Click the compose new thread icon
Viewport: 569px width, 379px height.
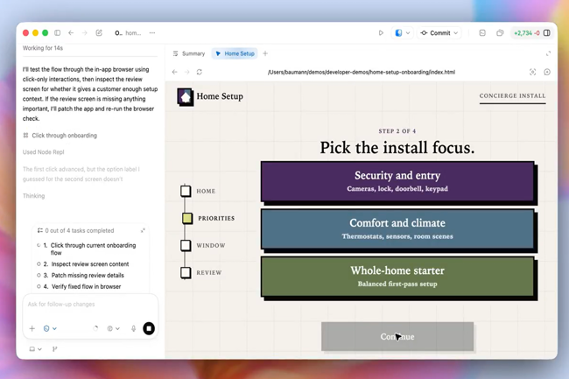point(99,33)
